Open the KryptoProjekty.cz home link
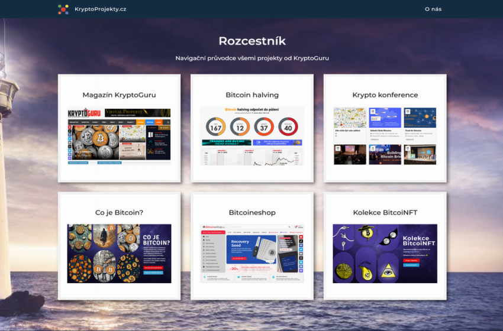503x331 pixels. click(100, 9)
